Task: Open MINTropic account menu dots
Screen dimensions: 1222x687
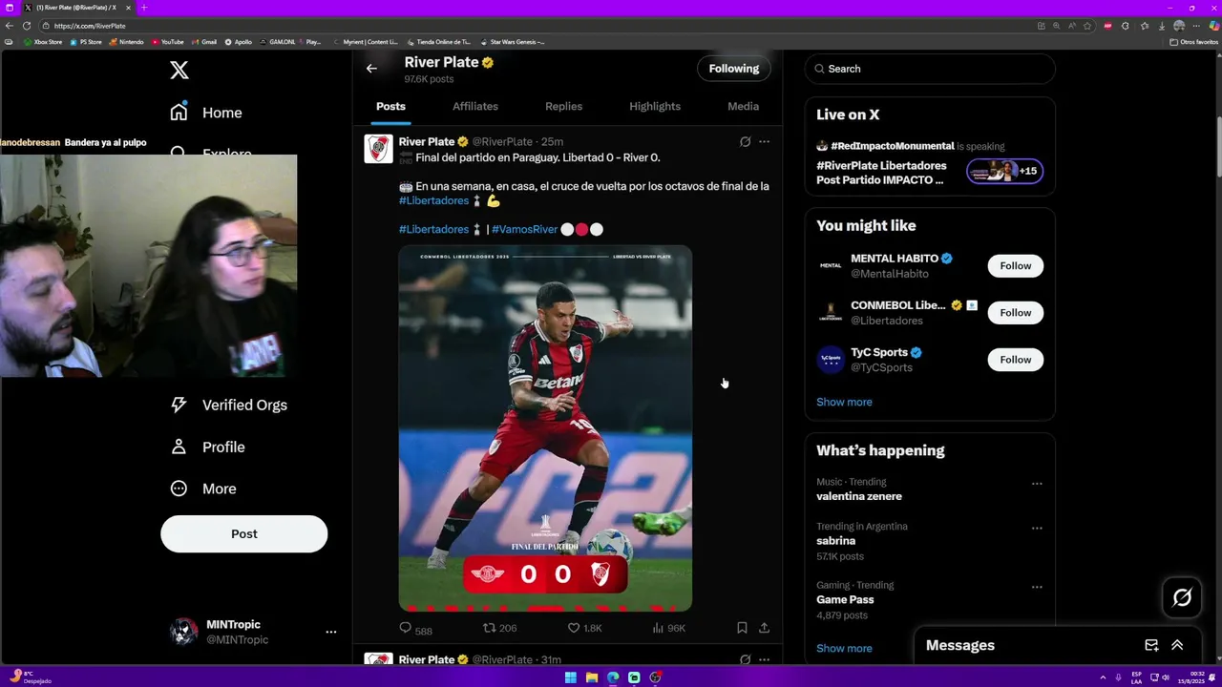Action: [330, 632]
